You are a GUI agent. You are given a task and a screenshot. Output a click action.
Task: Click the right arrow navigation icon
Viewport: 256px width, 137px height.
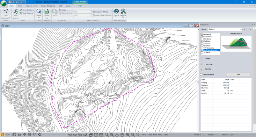pyautogui.click(x=75, y=135)
